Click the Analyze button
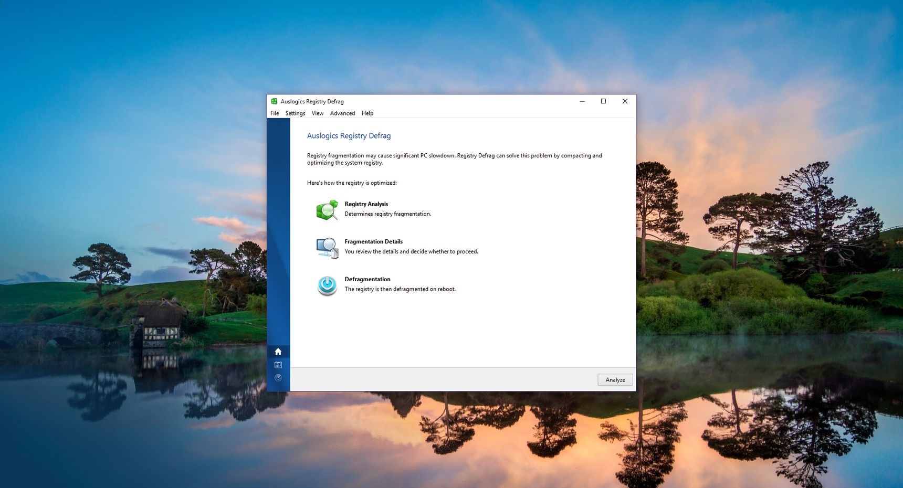 pos(615,379)
